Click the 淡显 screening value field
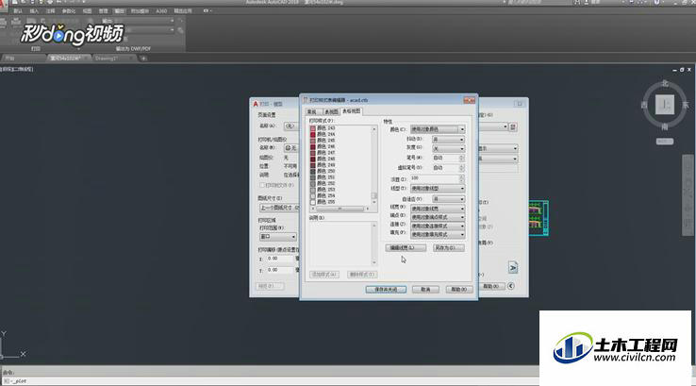 438,178
